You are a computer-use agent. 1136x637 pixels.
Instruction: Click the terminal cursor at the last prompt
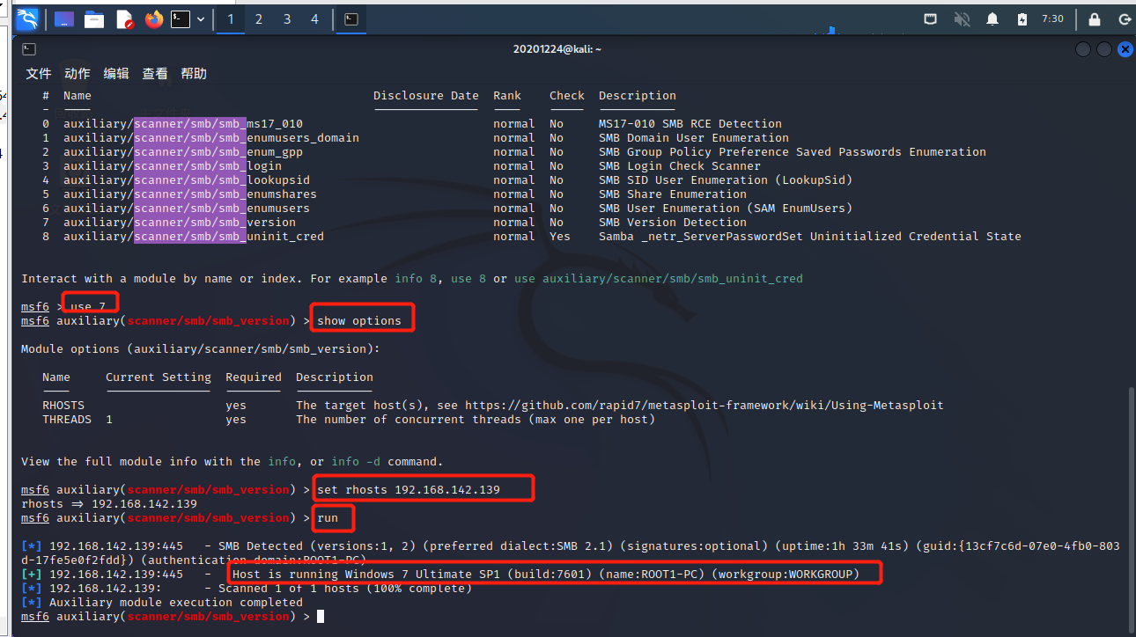(x=321, y=617)
